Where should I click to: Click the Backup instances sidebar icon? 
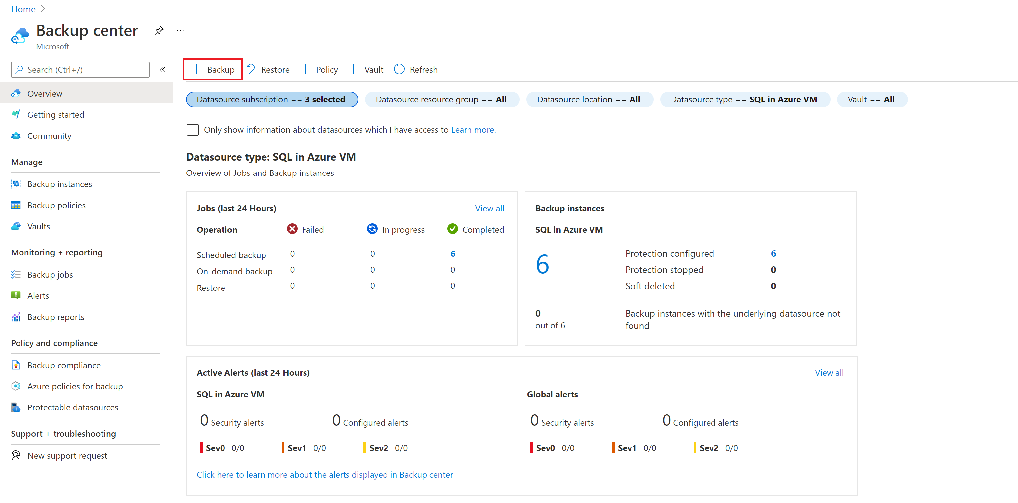pos(16,184)
